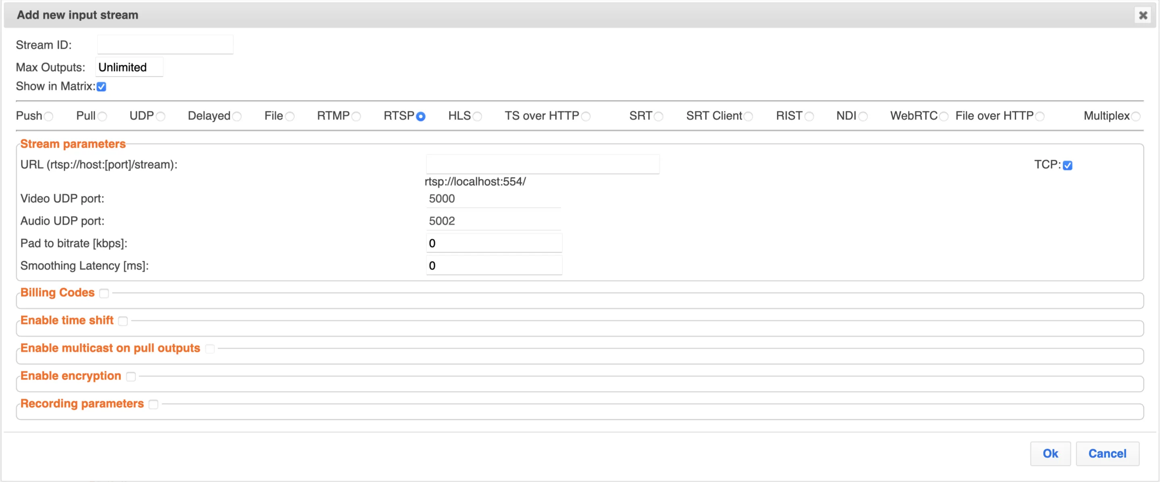The image size is (1160, 482).
Task: Pick the TS over HTTP option
Action: [586, 116]
